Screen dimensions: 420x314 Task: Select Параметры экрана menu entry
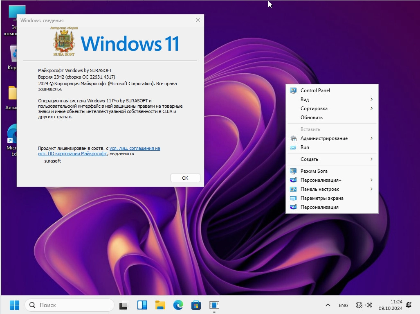point(321,198)
